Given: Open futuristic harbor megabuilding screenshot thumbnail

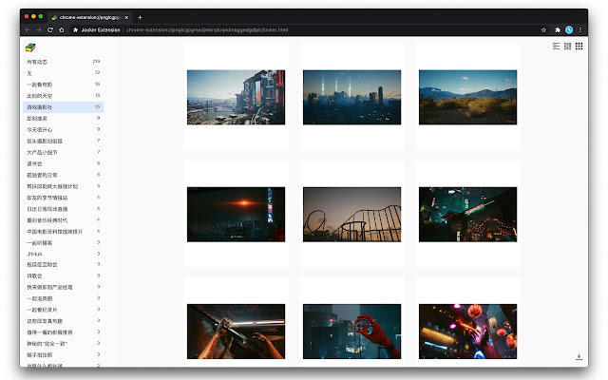Looking at the screenshot, I should 236,97.
